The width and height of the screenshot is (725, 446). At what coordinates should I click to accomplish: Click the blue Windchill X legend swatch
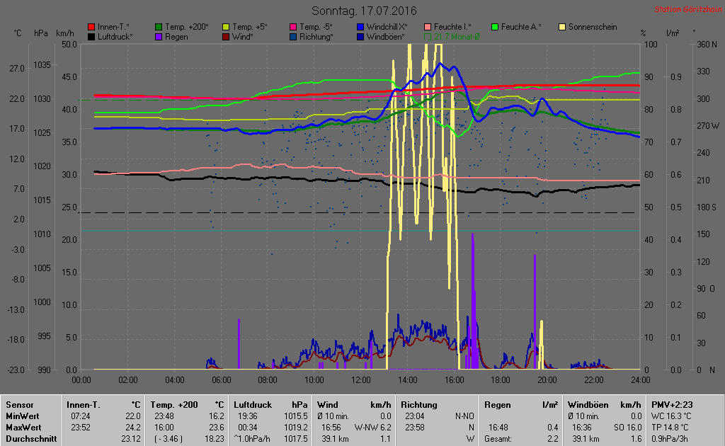360,28
